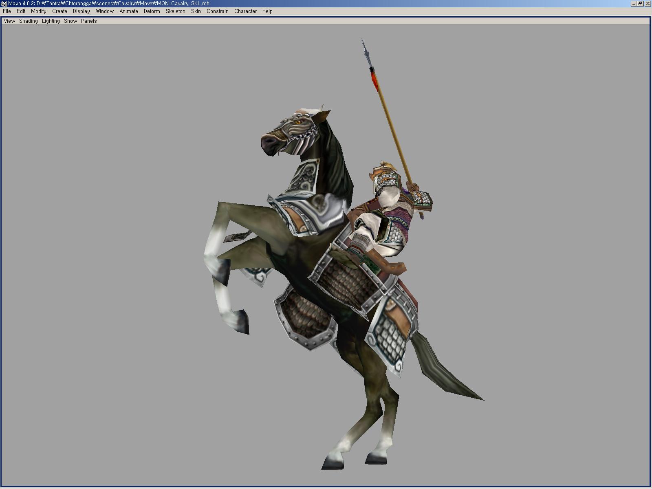The width and height of the screenshot is (652, 489).
Task: Open the Panels menu in viewport
Action: click(x=89, y=21)
